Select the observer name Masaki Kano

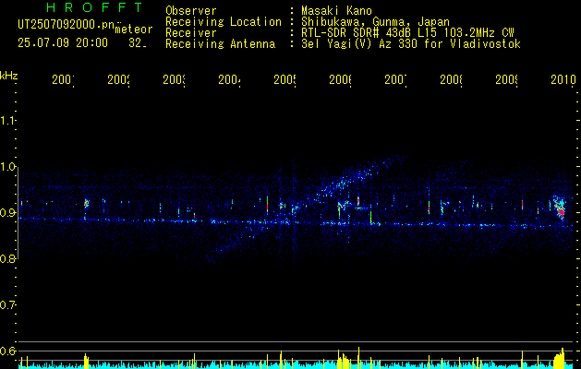(336, 11)
